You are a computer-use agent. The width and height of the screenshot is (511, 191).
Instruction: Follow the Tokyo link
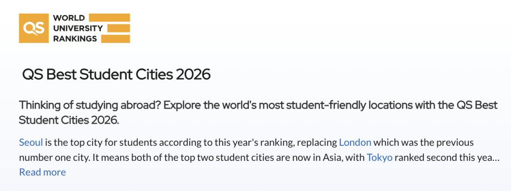[379, 158]
